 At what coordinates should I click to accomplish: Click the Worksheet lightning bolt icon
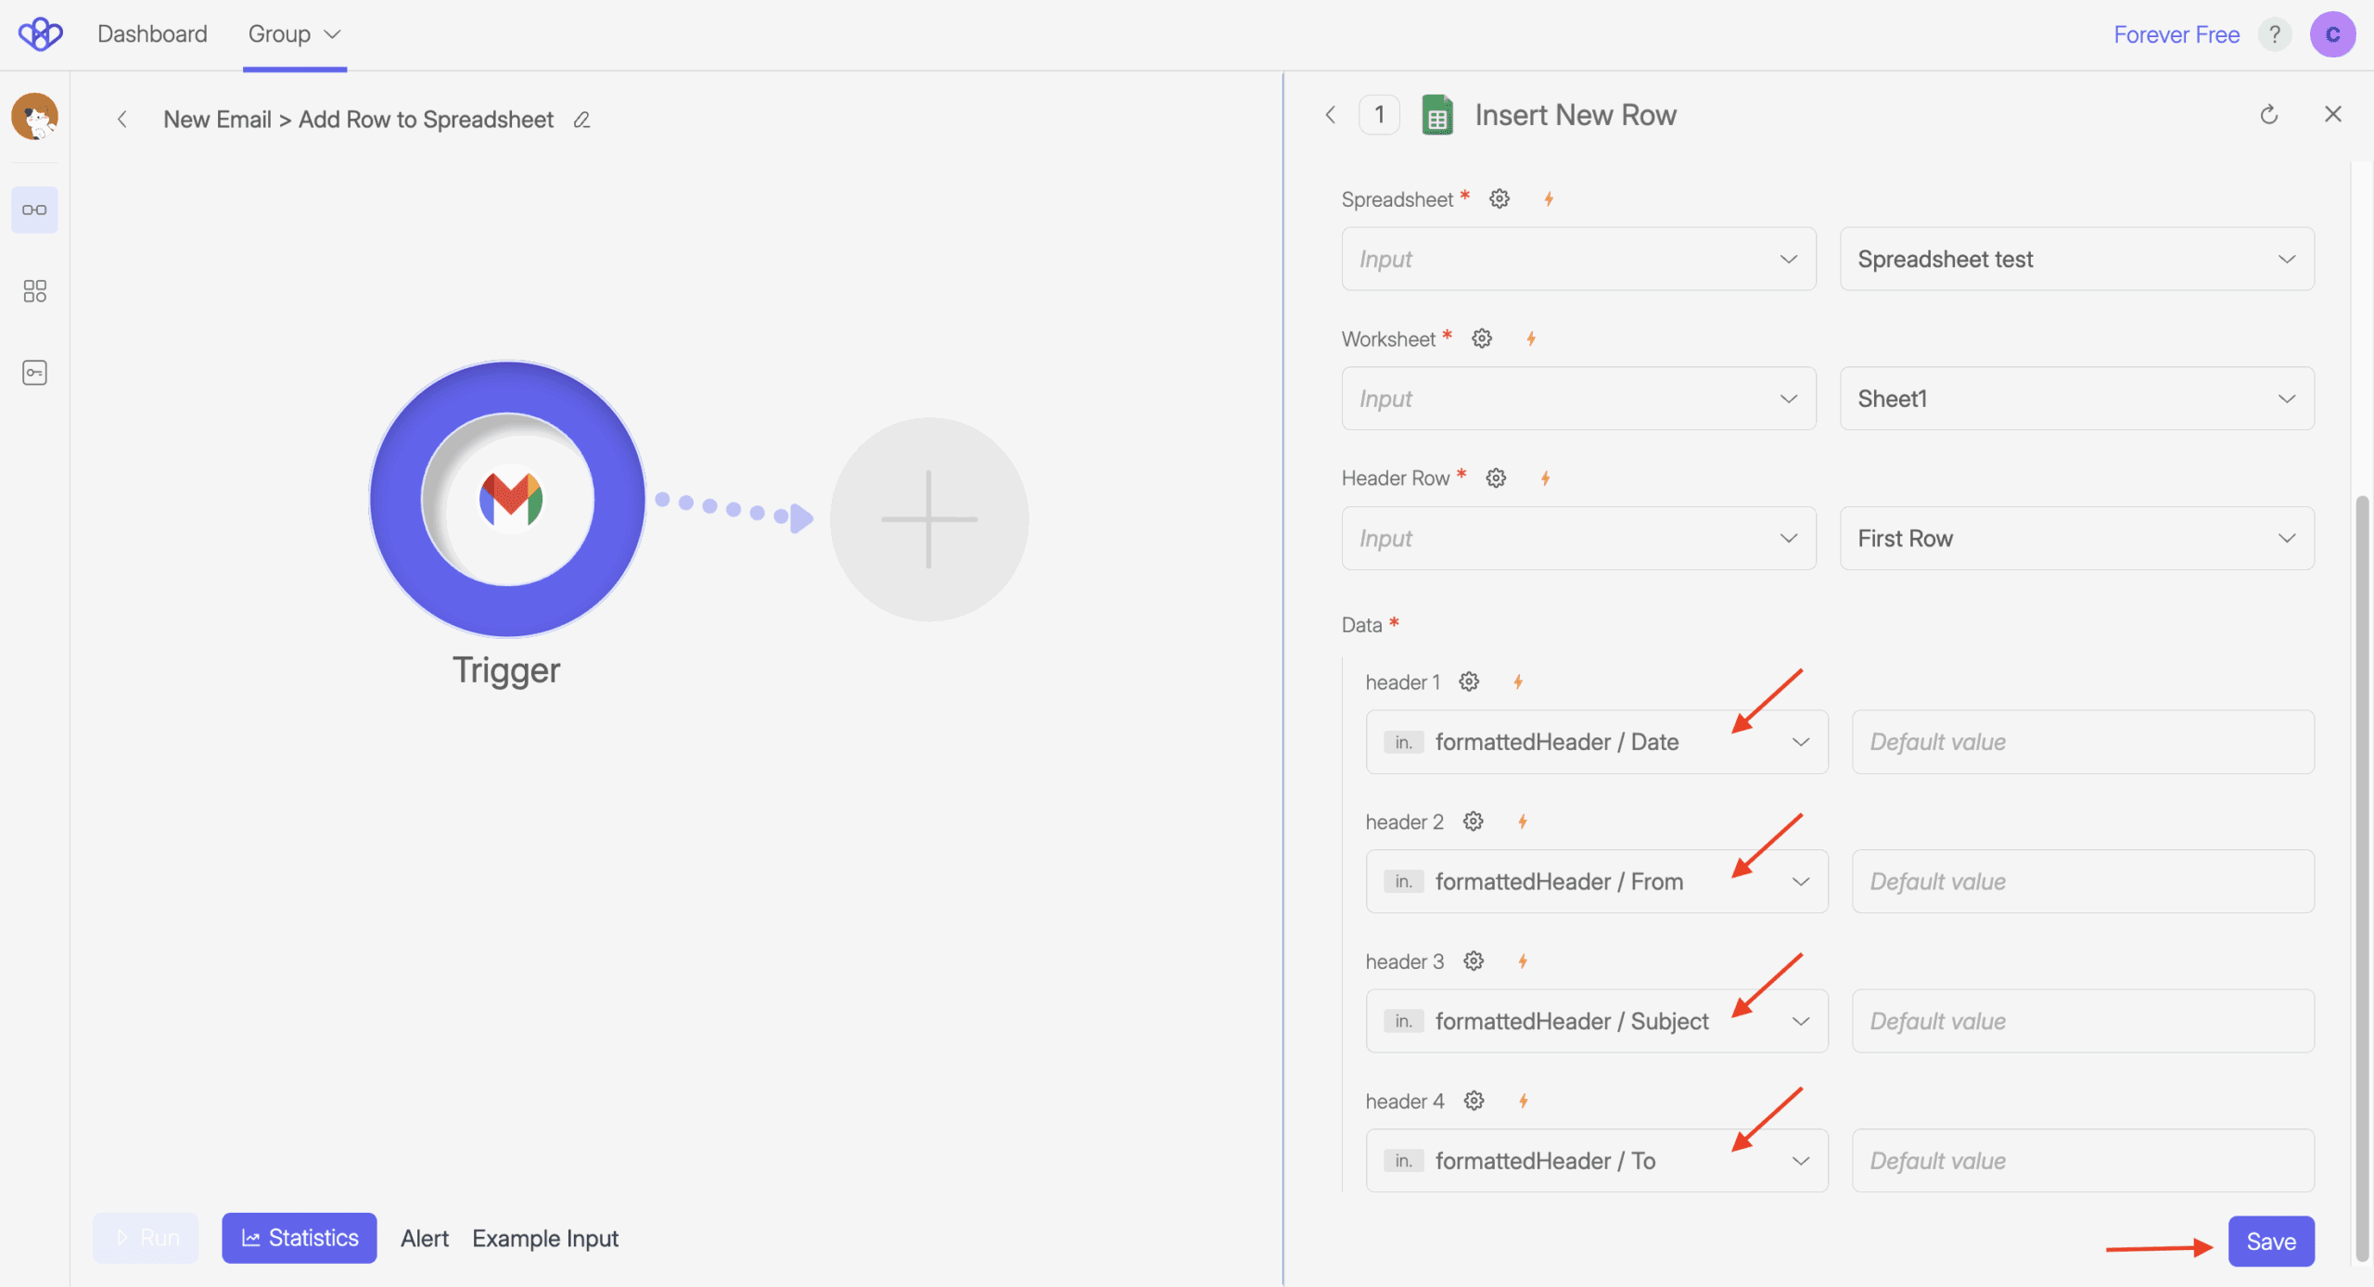(x=1531, y=339)
